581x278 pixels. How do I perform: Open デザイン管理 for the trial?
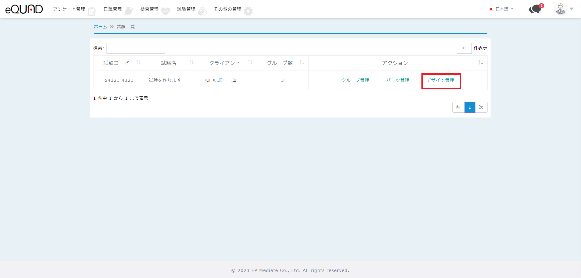point(440,80)
